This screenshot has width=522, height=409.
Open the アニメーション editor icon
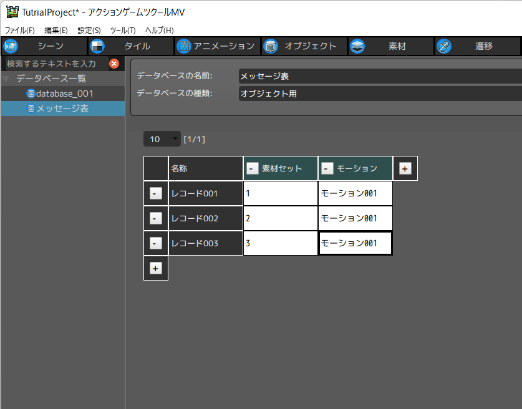184,46
